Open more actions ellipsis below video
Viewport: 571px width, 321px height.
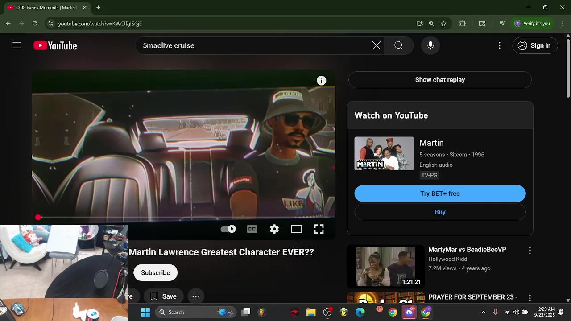point(196,296)
